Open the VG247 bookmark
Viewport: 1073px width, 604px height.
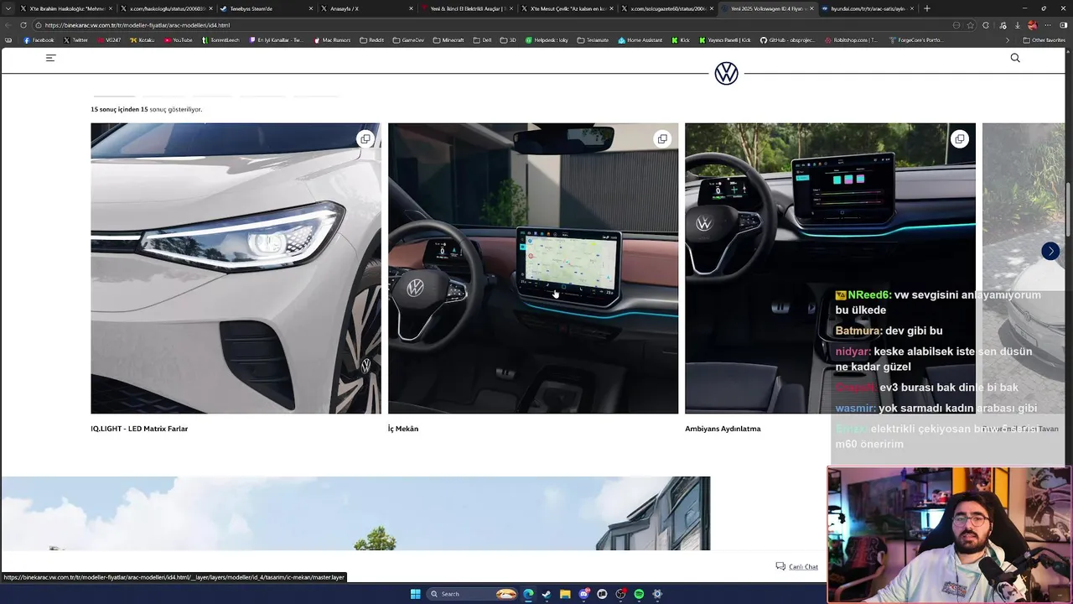tap(109, 39)
